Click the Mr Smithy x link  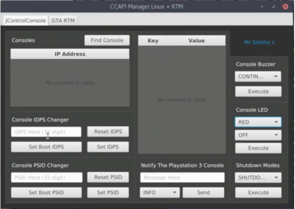tap(259, 42)
